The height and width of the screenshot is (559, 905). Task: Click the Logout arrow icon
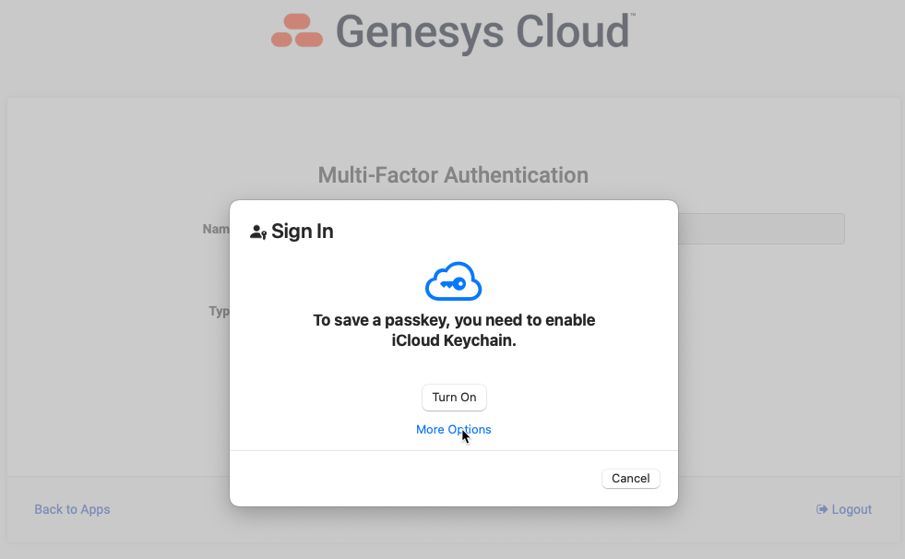[822, 509]
